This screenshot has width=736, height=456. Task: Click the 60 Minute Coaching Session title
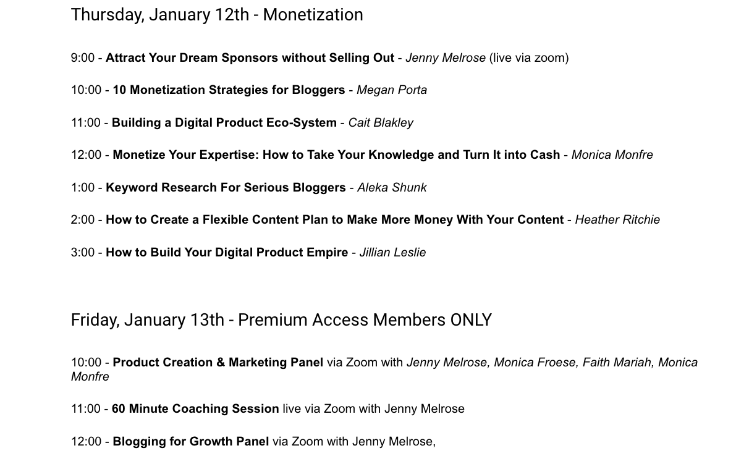195,409
